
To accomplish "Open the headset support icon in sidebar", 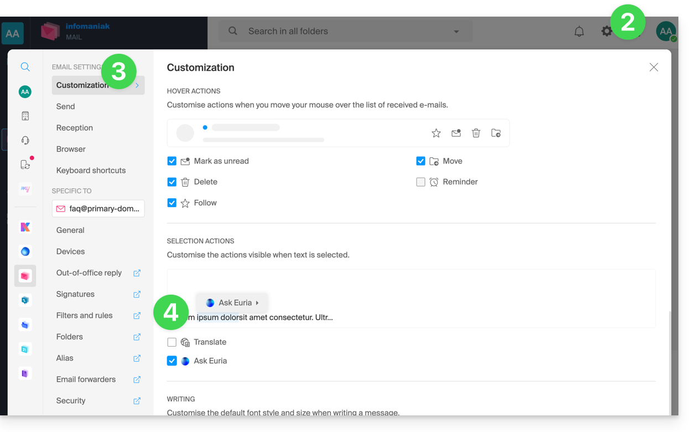I will [x=25, y=140].
